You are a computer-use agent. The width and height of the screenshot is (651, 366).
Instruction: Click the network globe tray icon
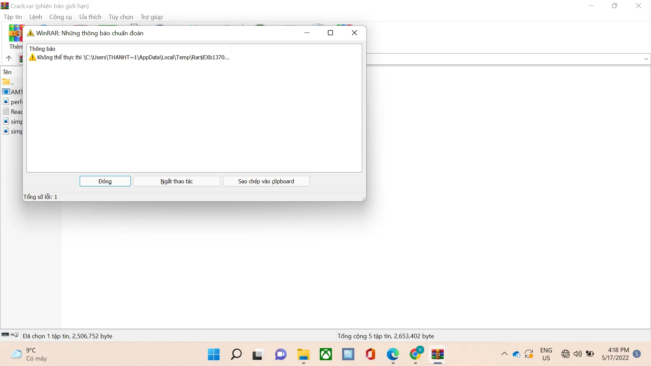[566, 354]
